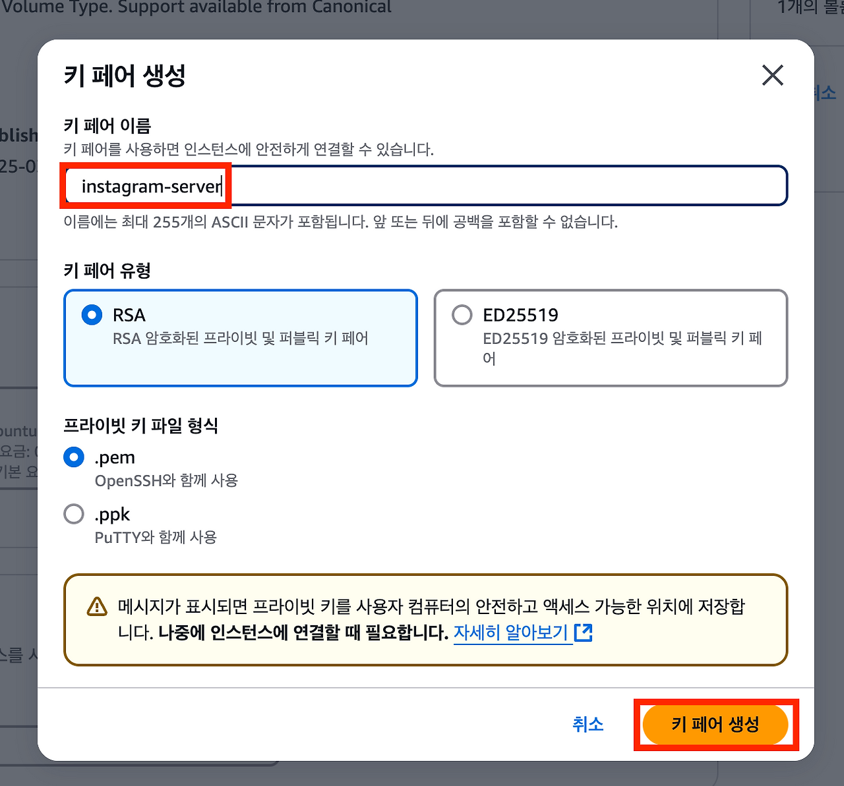Image resolution: width=844 pixels, height=786 pixels.
Task: Close the key pair creation dialog
Action: pos(772,75)
